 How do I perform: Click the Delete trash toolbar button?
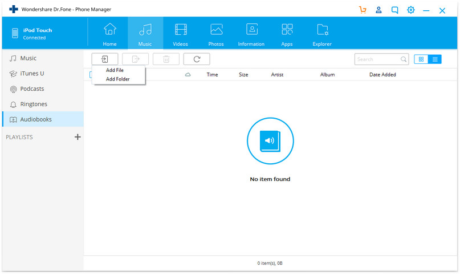pos(166,59)
